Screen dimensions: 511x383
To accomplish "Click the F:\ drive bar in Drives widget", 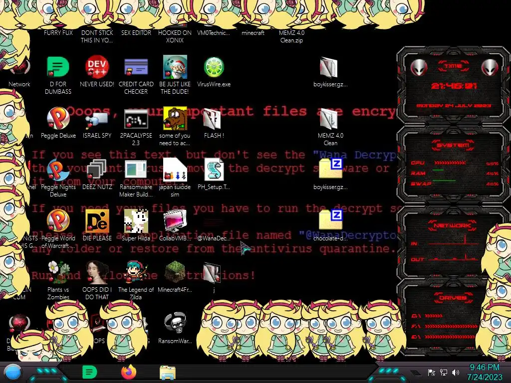I will (x=451, y=326).
